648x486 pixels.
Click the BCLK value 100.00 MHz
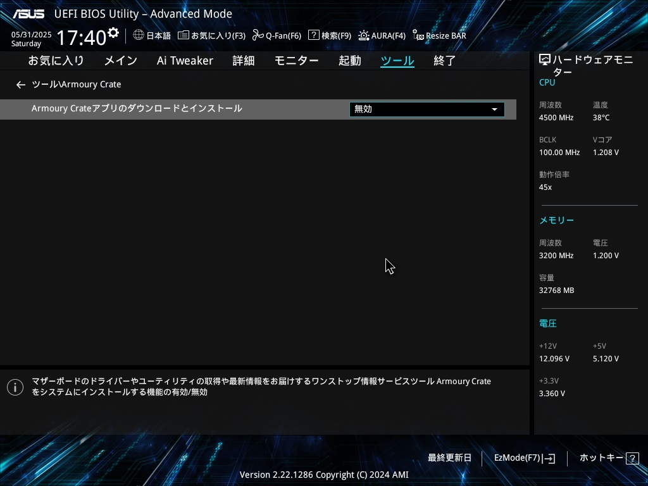[559, 153]
